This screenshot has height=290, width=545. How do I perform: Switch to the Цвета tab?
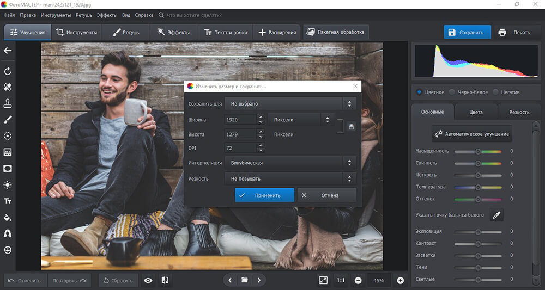tap(476, 112)
